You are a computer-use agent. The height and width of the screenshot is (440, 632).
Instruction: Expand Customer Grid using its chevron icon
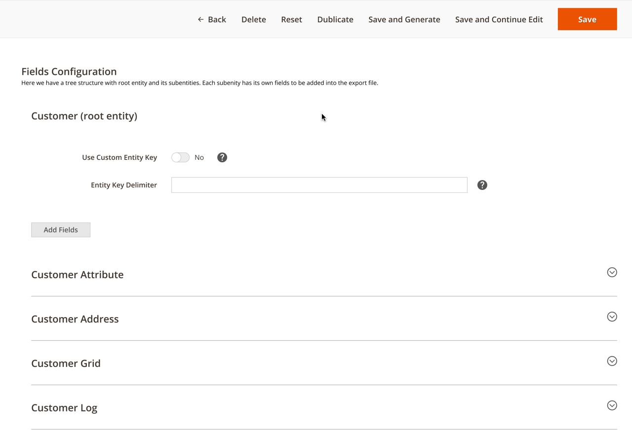(x=612, y=361)
